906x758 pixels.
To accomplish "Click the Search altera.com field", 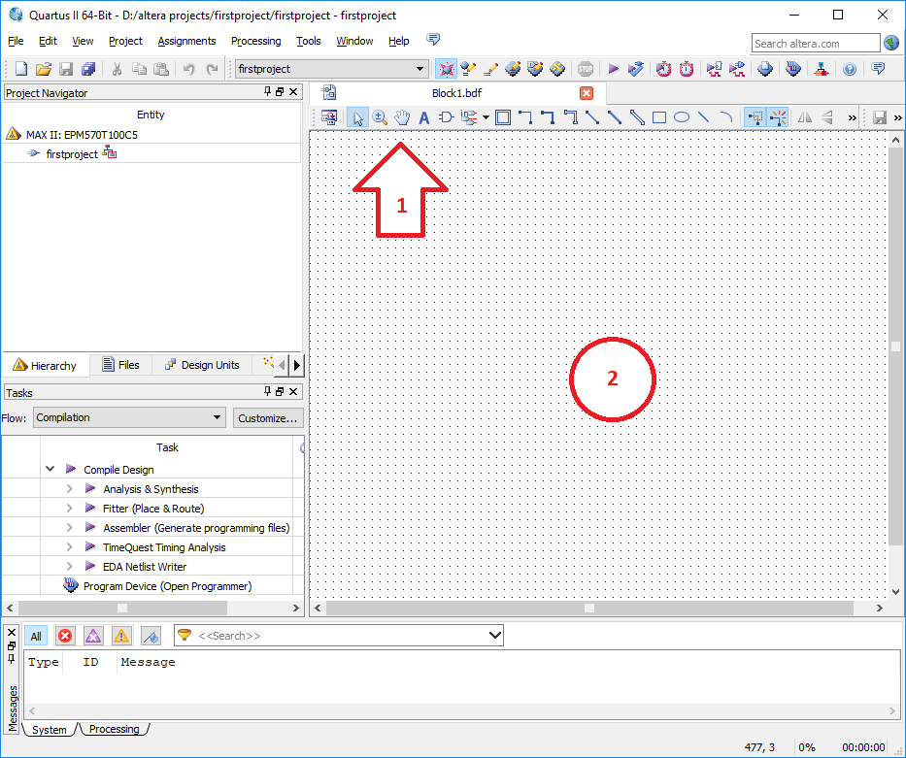I will point(816,44).
